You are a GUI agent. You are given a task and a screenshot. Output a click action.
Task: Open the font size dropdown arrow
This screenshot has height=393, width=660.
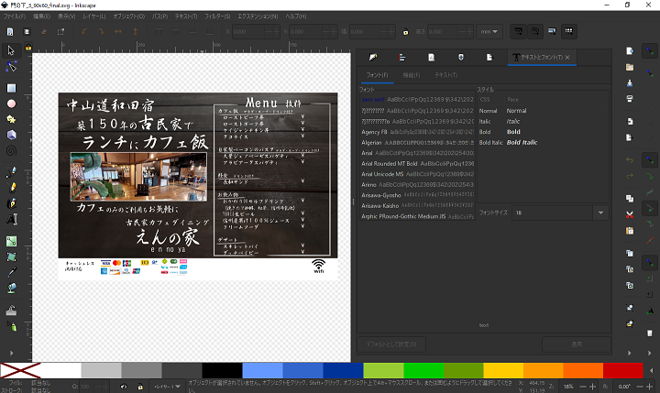tap(600, 213)
